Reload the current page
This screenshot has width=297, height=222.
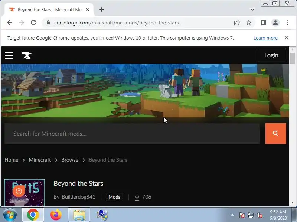point(33,23)
